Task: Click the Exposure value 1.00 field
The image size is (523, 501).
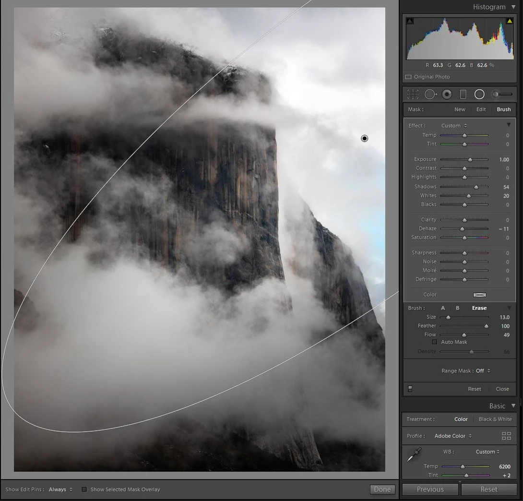Action: (x=504, y=159)
